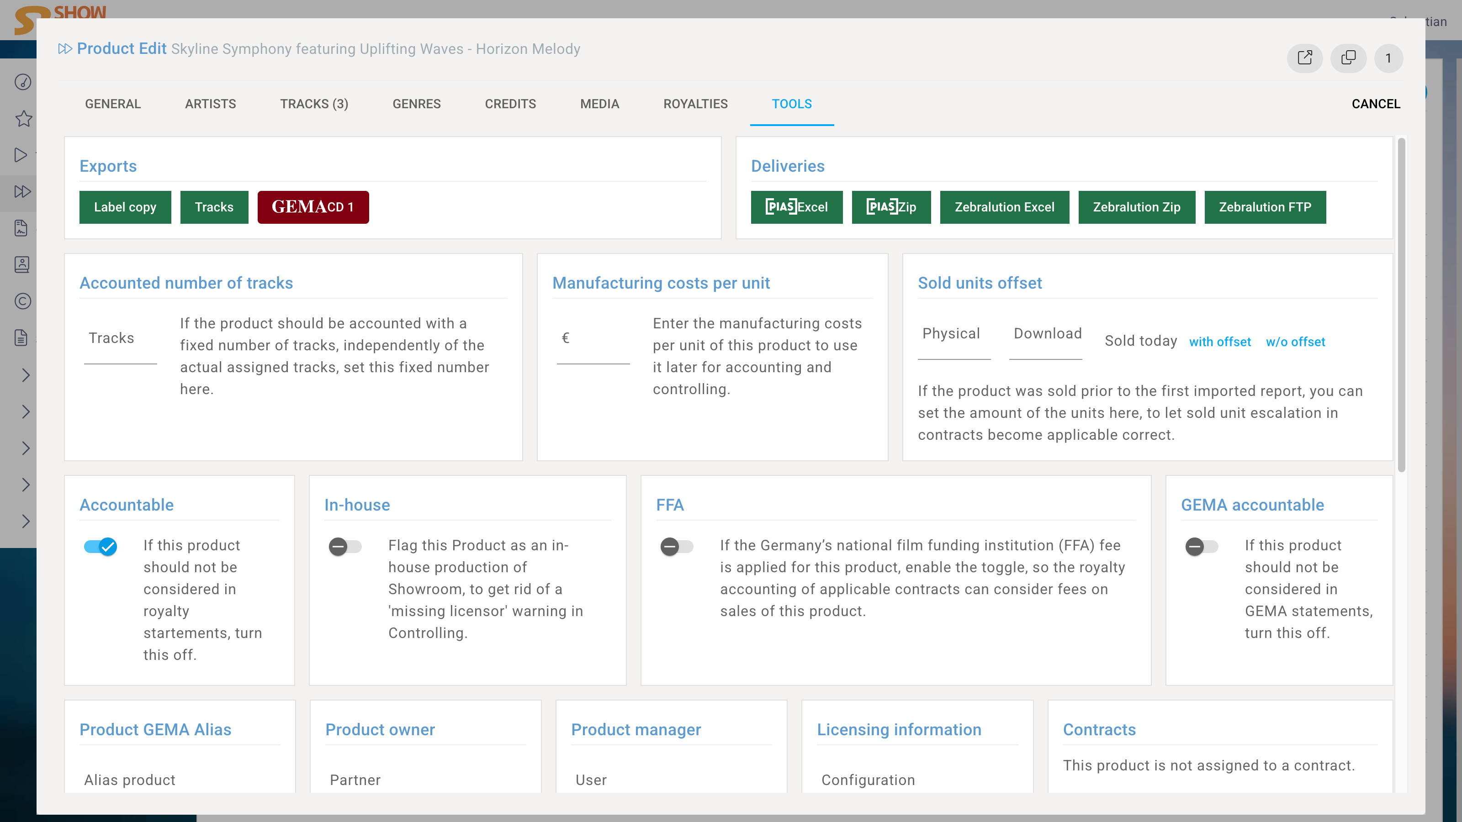The width and height of the screenshot is (1462, 822).
Task: Select the favorites star icon in the sidebar
Action: [x=23, y=119]
